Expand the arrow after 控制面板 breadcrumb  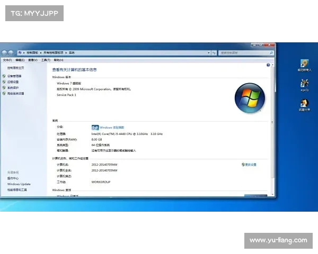(x=41, y=53)
